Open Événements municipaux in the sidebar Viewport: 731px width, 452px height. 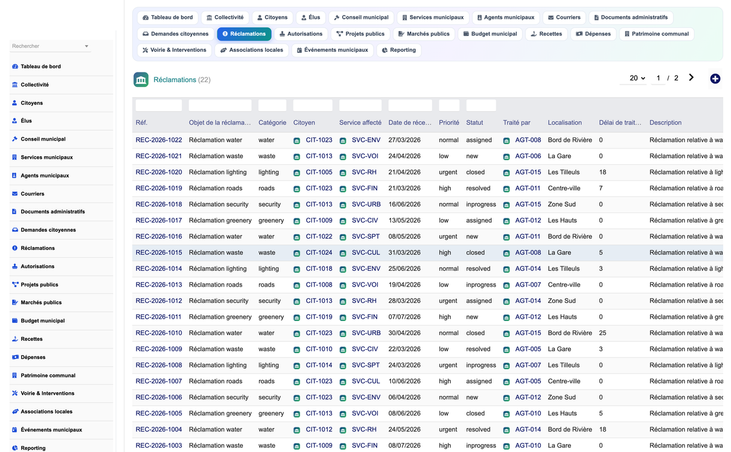tap(51, 429)
